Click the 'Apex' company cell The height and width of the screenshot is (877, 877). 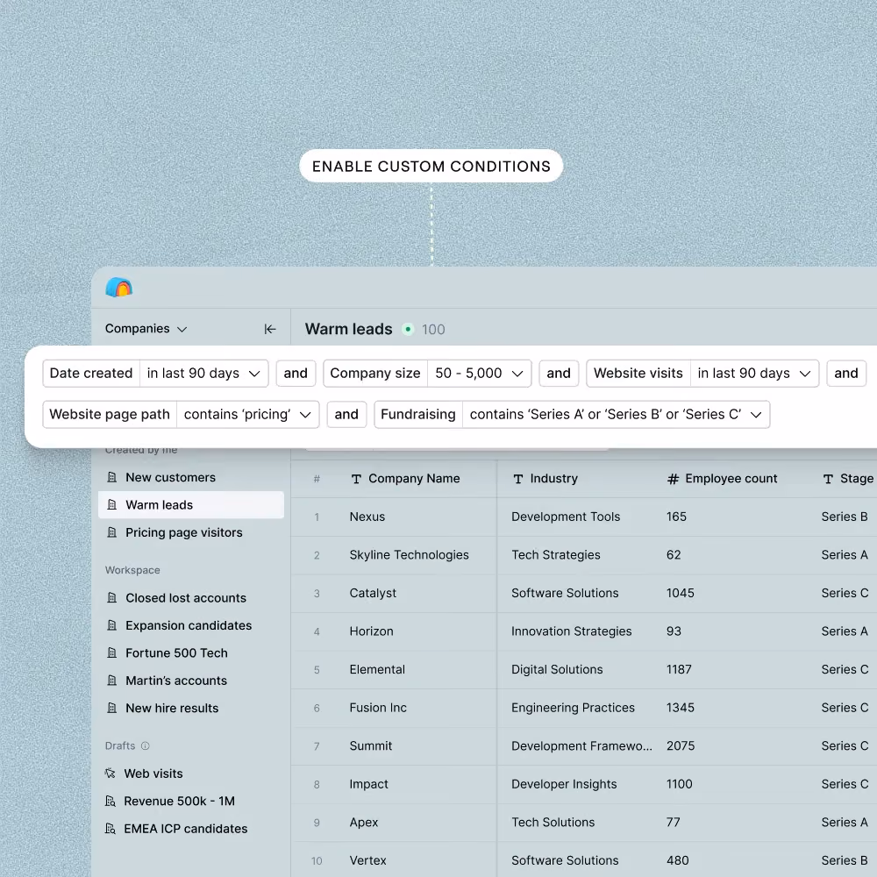click(x=364, y=822)
